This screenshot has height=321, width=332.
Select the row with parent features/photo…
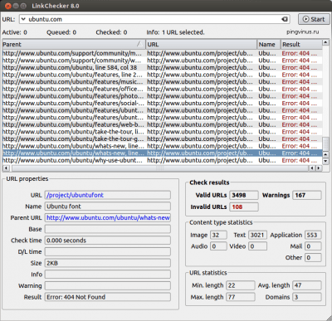tap(162, 96)
